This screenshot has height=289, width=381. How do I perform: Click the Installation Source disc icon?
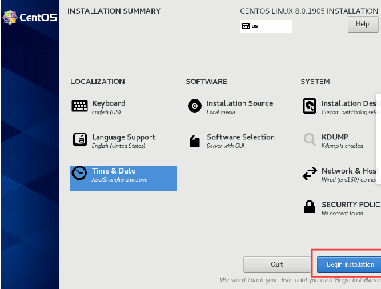[195, 106]
